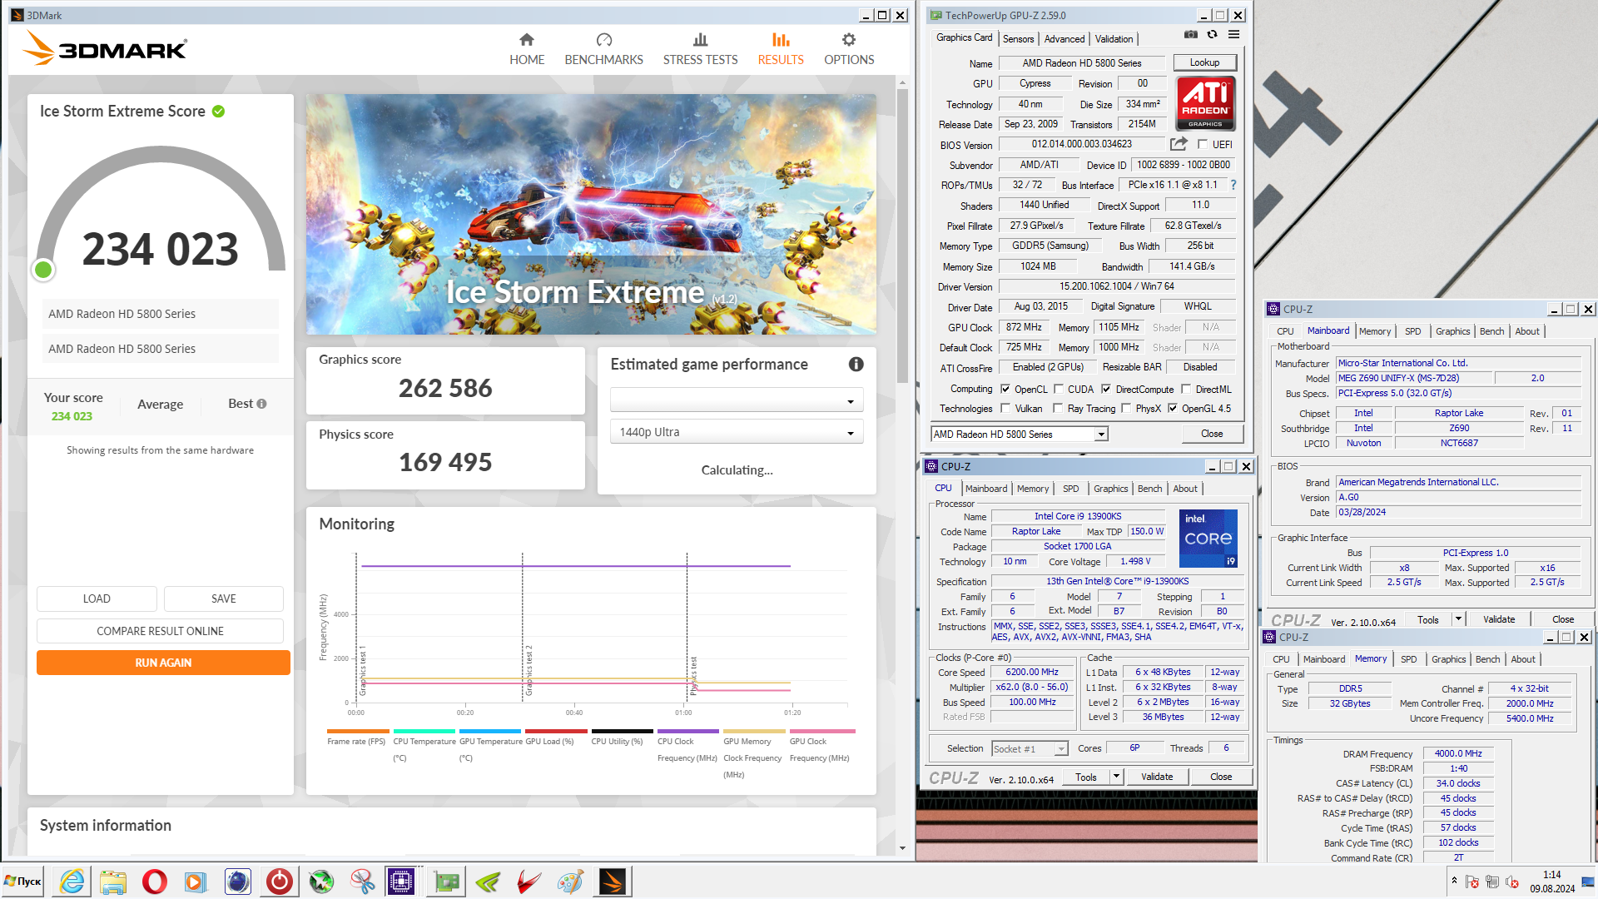The height and width of the screenshot is (899, 1598).
Task: Click the Frame rate (FPS) legend swatch
Action: point(356,732)
